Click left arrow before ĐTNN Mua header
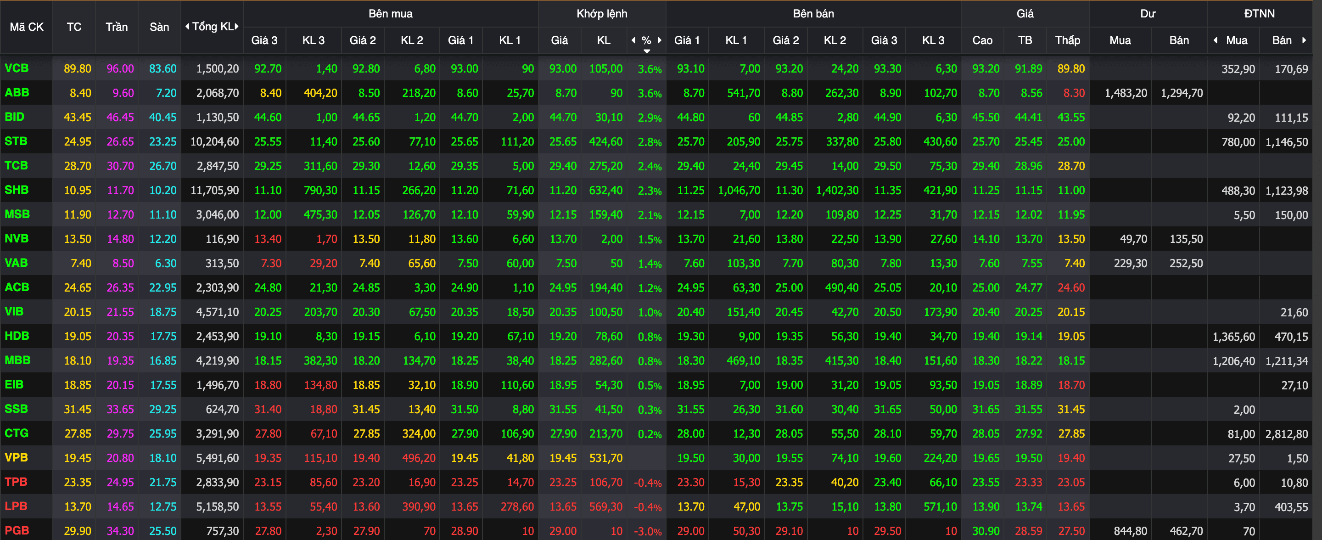The height and width of the screenshot is (540, 1322). click(1215, 40)
